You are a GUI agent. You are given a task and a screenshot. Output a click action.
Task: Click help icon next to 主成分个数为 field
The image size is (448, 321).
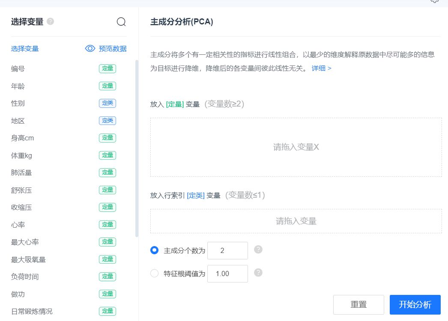[x=258, y=250]
